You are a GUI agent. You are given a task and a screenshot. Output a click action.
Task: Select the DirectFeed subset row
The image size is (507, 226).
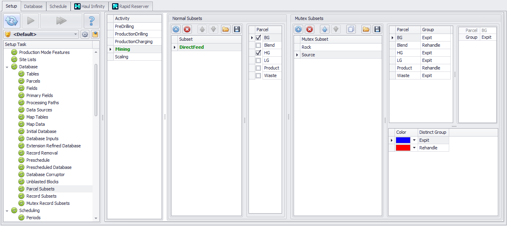[x=206, y=47]
